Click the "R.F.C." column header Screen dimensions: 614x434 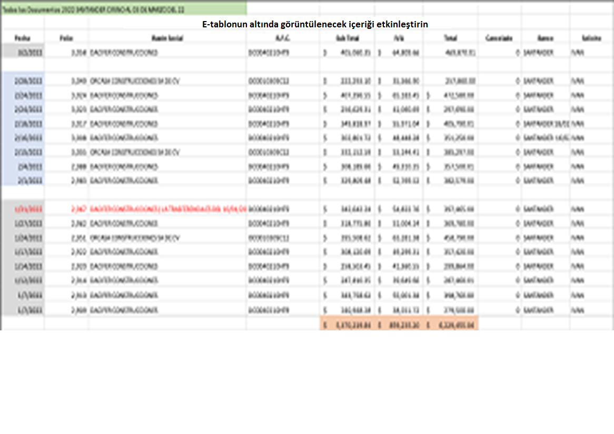click(x=282, y=38)
